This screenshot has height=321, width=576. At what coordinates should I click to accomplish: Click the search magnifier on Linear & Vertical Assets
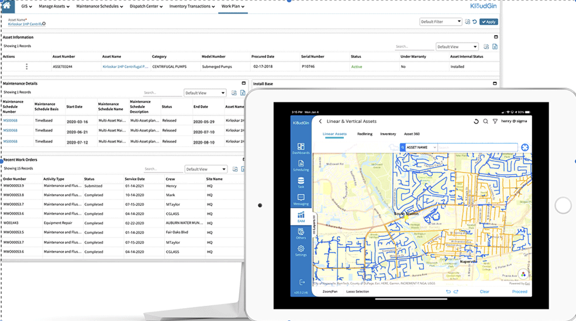click(x=486, y=121)
